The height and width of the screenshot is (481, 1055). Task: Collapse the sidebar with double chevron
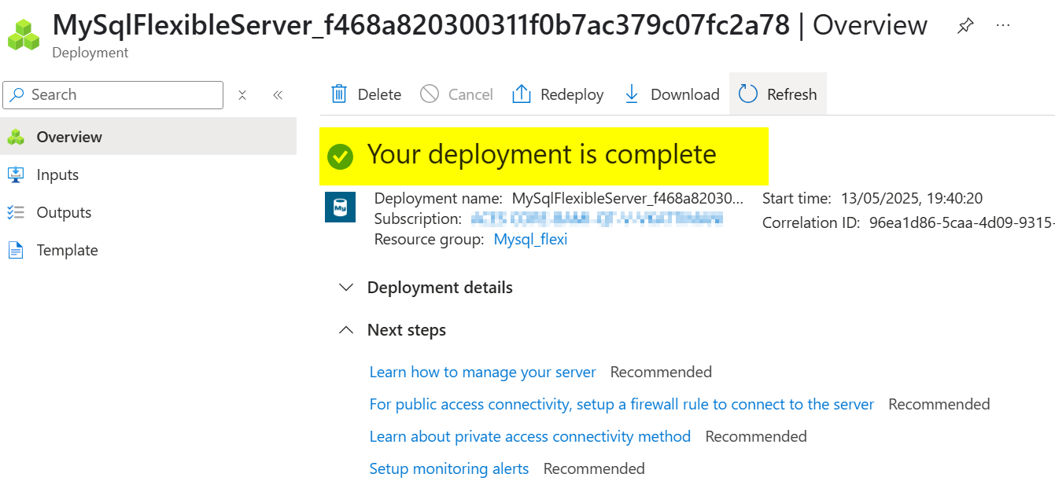point(278,95)
